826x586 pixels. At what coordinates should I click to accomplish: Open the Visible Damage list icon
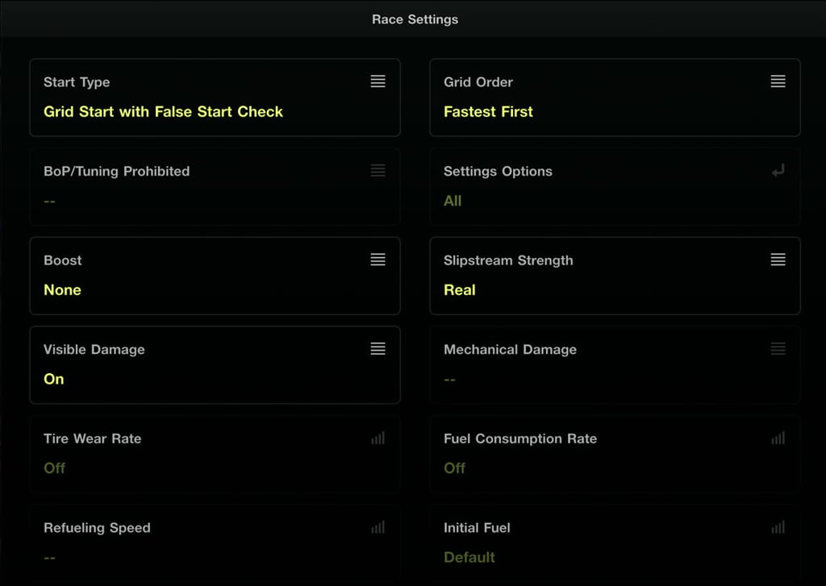[x=378, y=349]
